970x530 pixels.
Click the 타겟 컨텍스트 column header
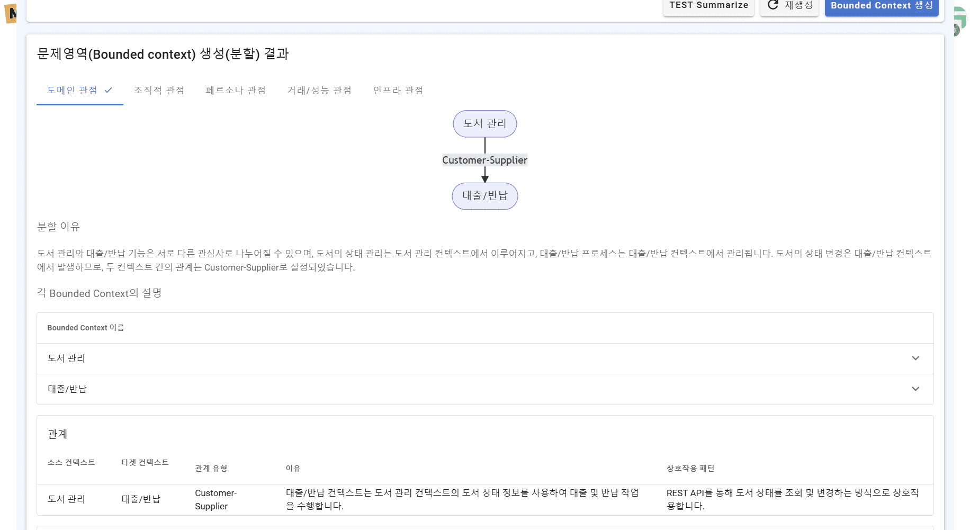click(145, 463)
